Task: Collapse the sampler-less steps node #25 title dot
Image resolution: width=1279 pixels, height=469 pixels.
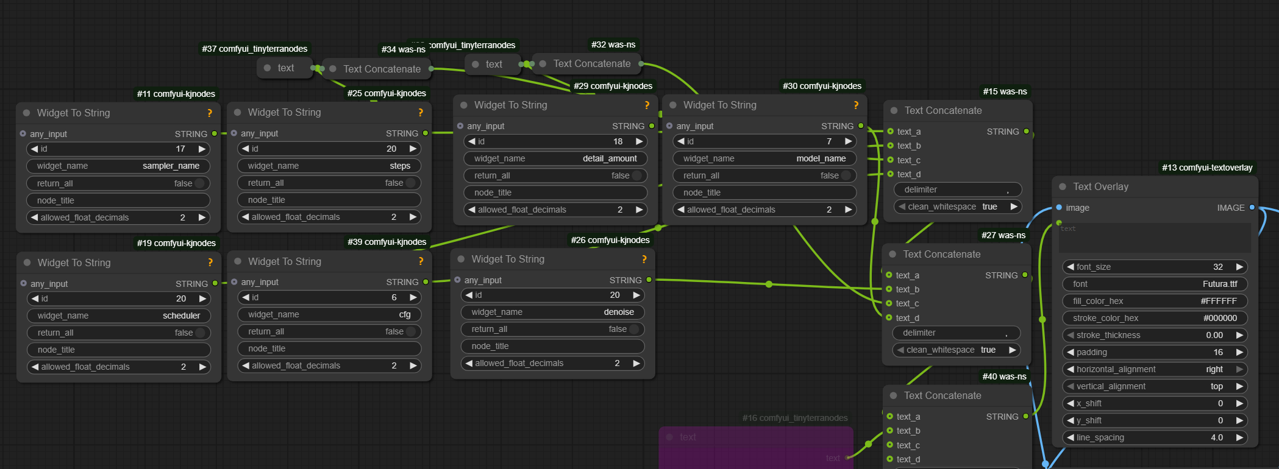Action: coord(238,112)
